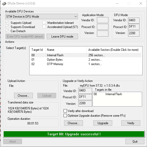
Task: Click file Vendor ID field in Upgrade section
Action: click(x=85, y=91)
